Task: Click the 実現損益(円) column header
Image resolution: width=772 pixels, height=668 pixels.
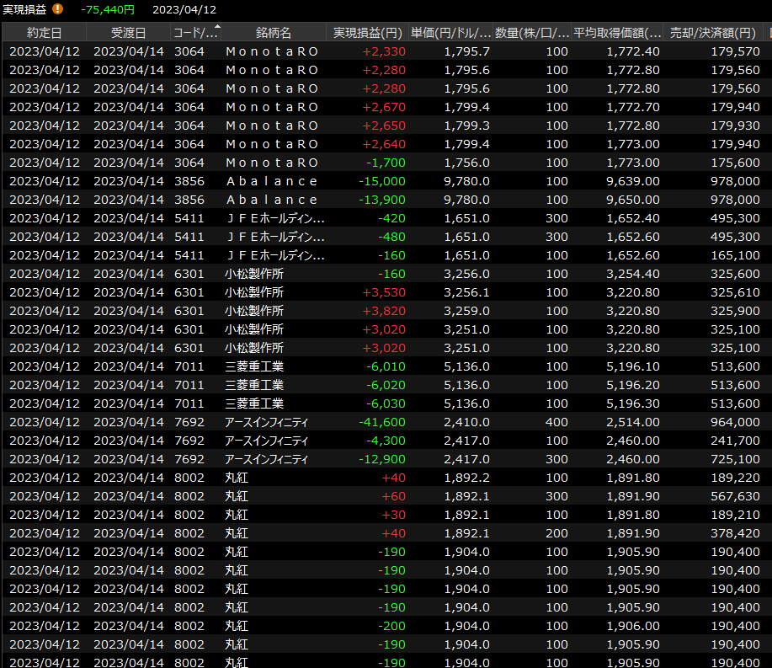Action: point(367,33)
